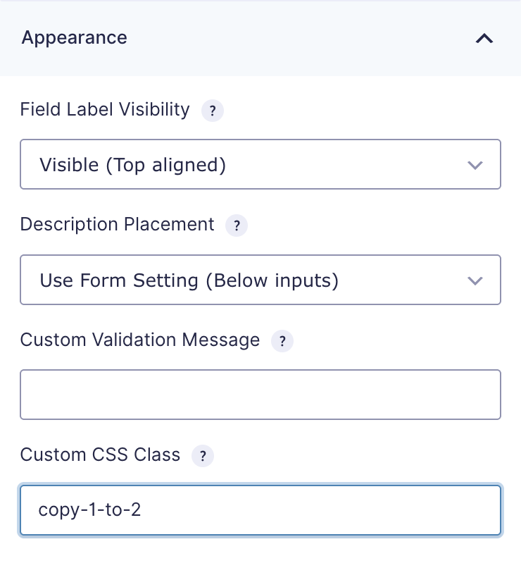Click the Description Placement label text
Screen dimensions: 521x575
(118, 224)
